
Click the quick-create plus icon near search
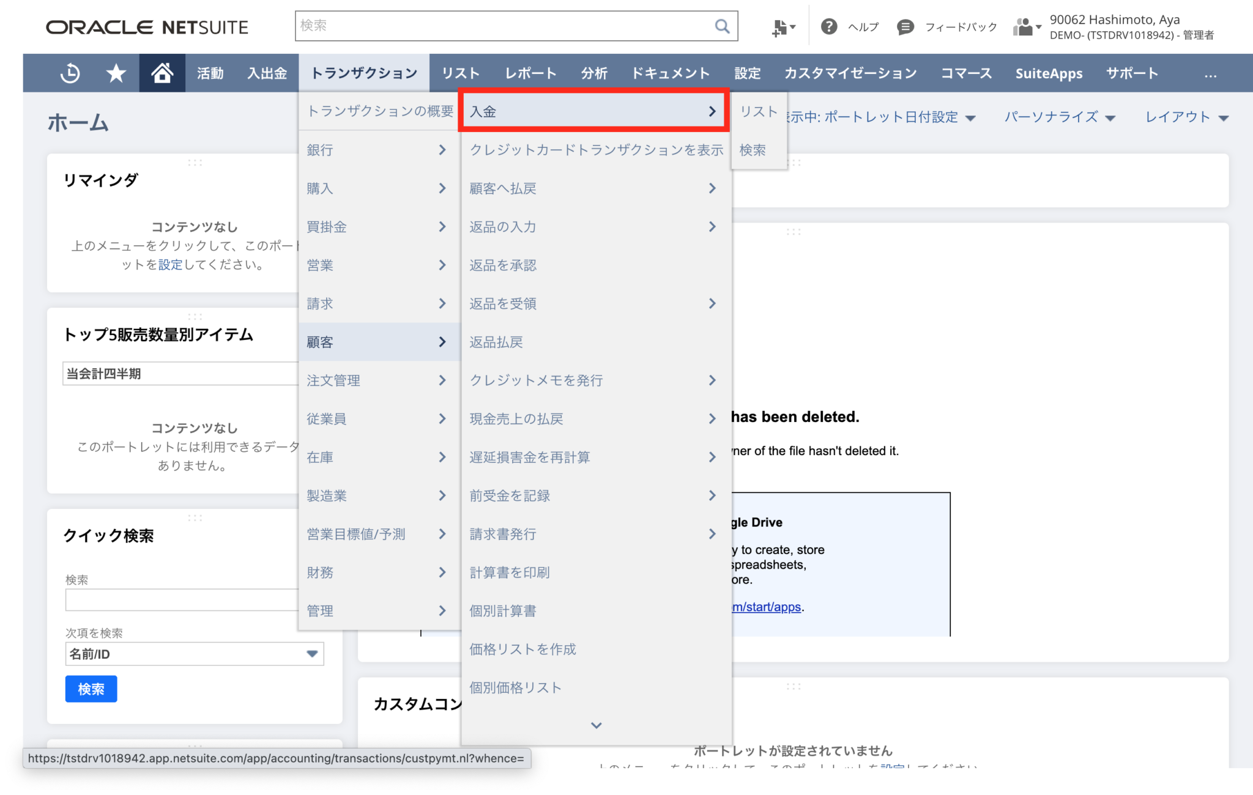click(x=780, y=26)
